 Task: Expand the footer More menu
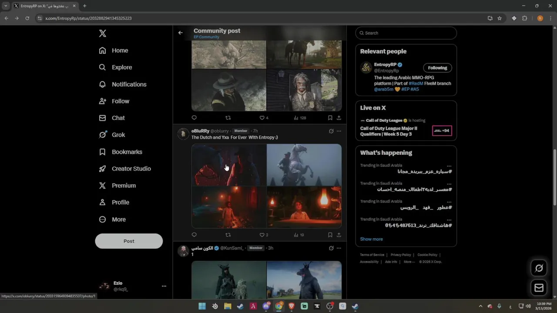tap(409, 262)
